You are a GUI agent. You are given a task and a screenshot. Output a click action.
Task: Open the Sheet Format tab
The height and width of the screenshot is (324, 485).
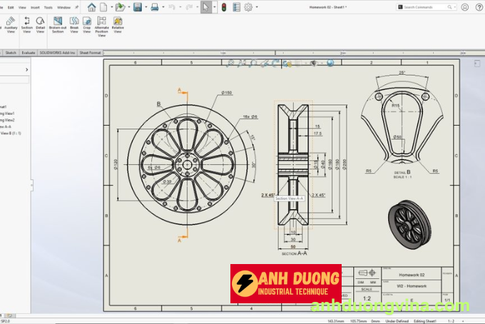click(91, 53)
